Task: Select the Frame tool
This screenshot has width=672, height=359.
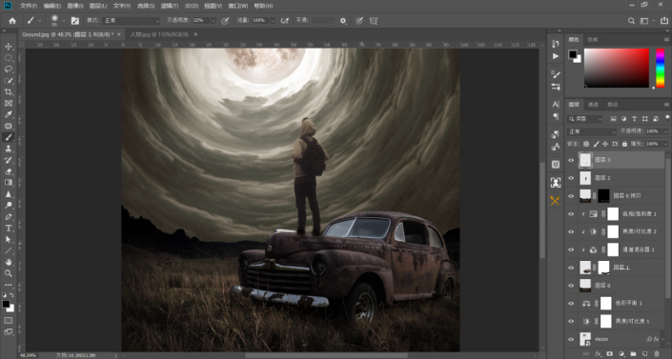Action: pyautogui.click(x=9, y=103)
